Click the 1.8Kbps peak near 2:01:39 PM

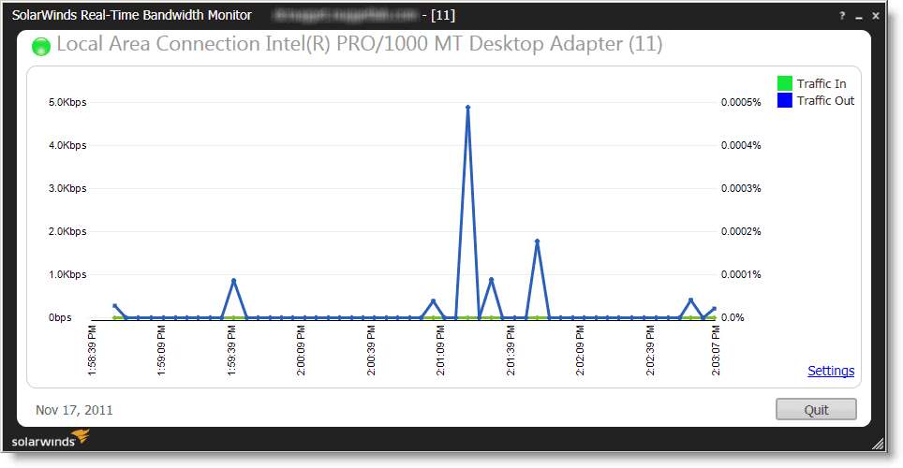pos(537,241)
